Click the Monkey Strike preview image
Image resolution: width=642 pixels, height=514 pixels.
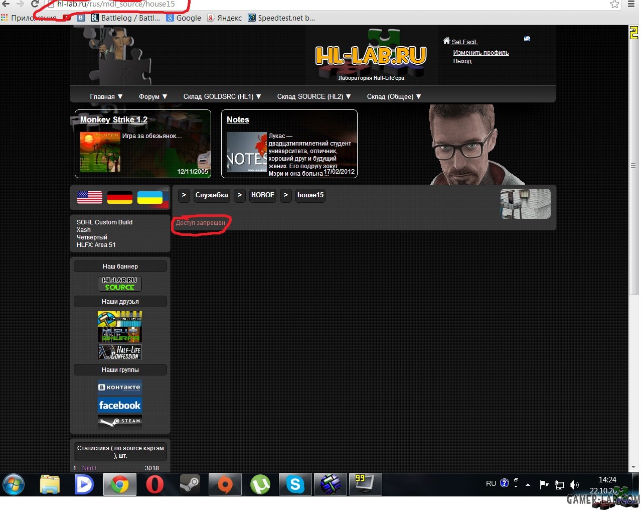click(100, 152)
